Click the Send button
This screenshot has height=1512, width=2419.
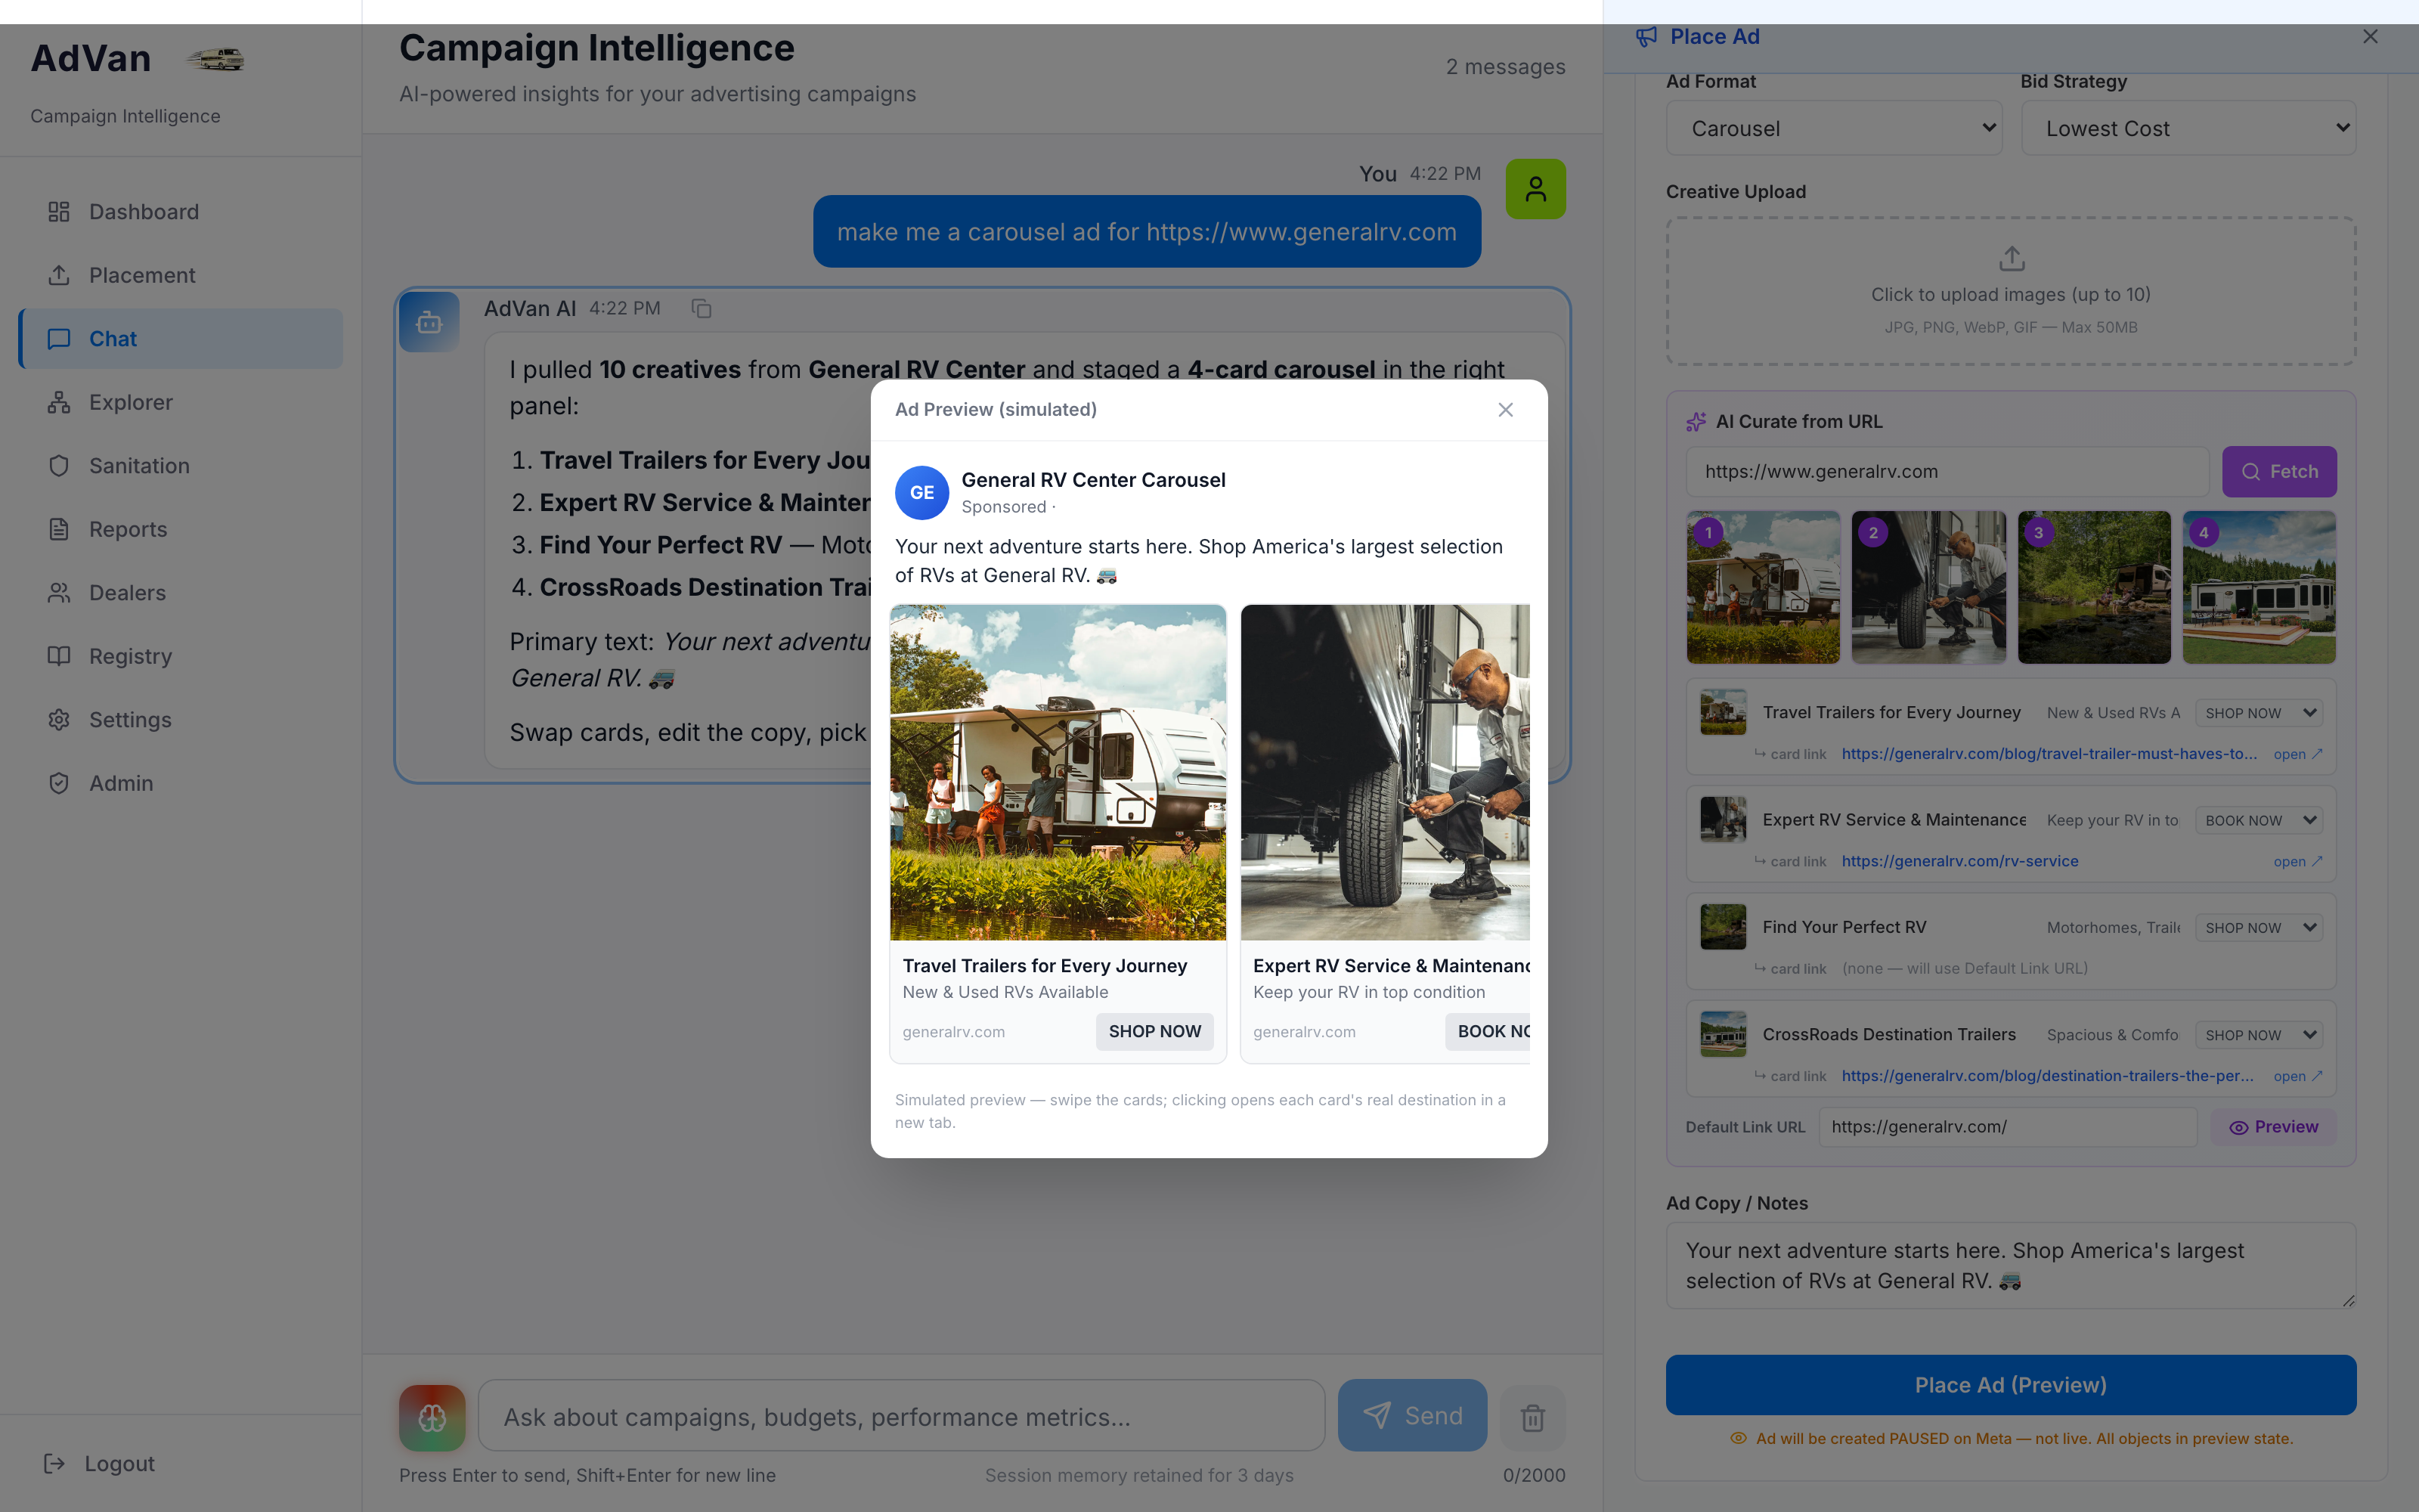click(x=1412, y=1416)
